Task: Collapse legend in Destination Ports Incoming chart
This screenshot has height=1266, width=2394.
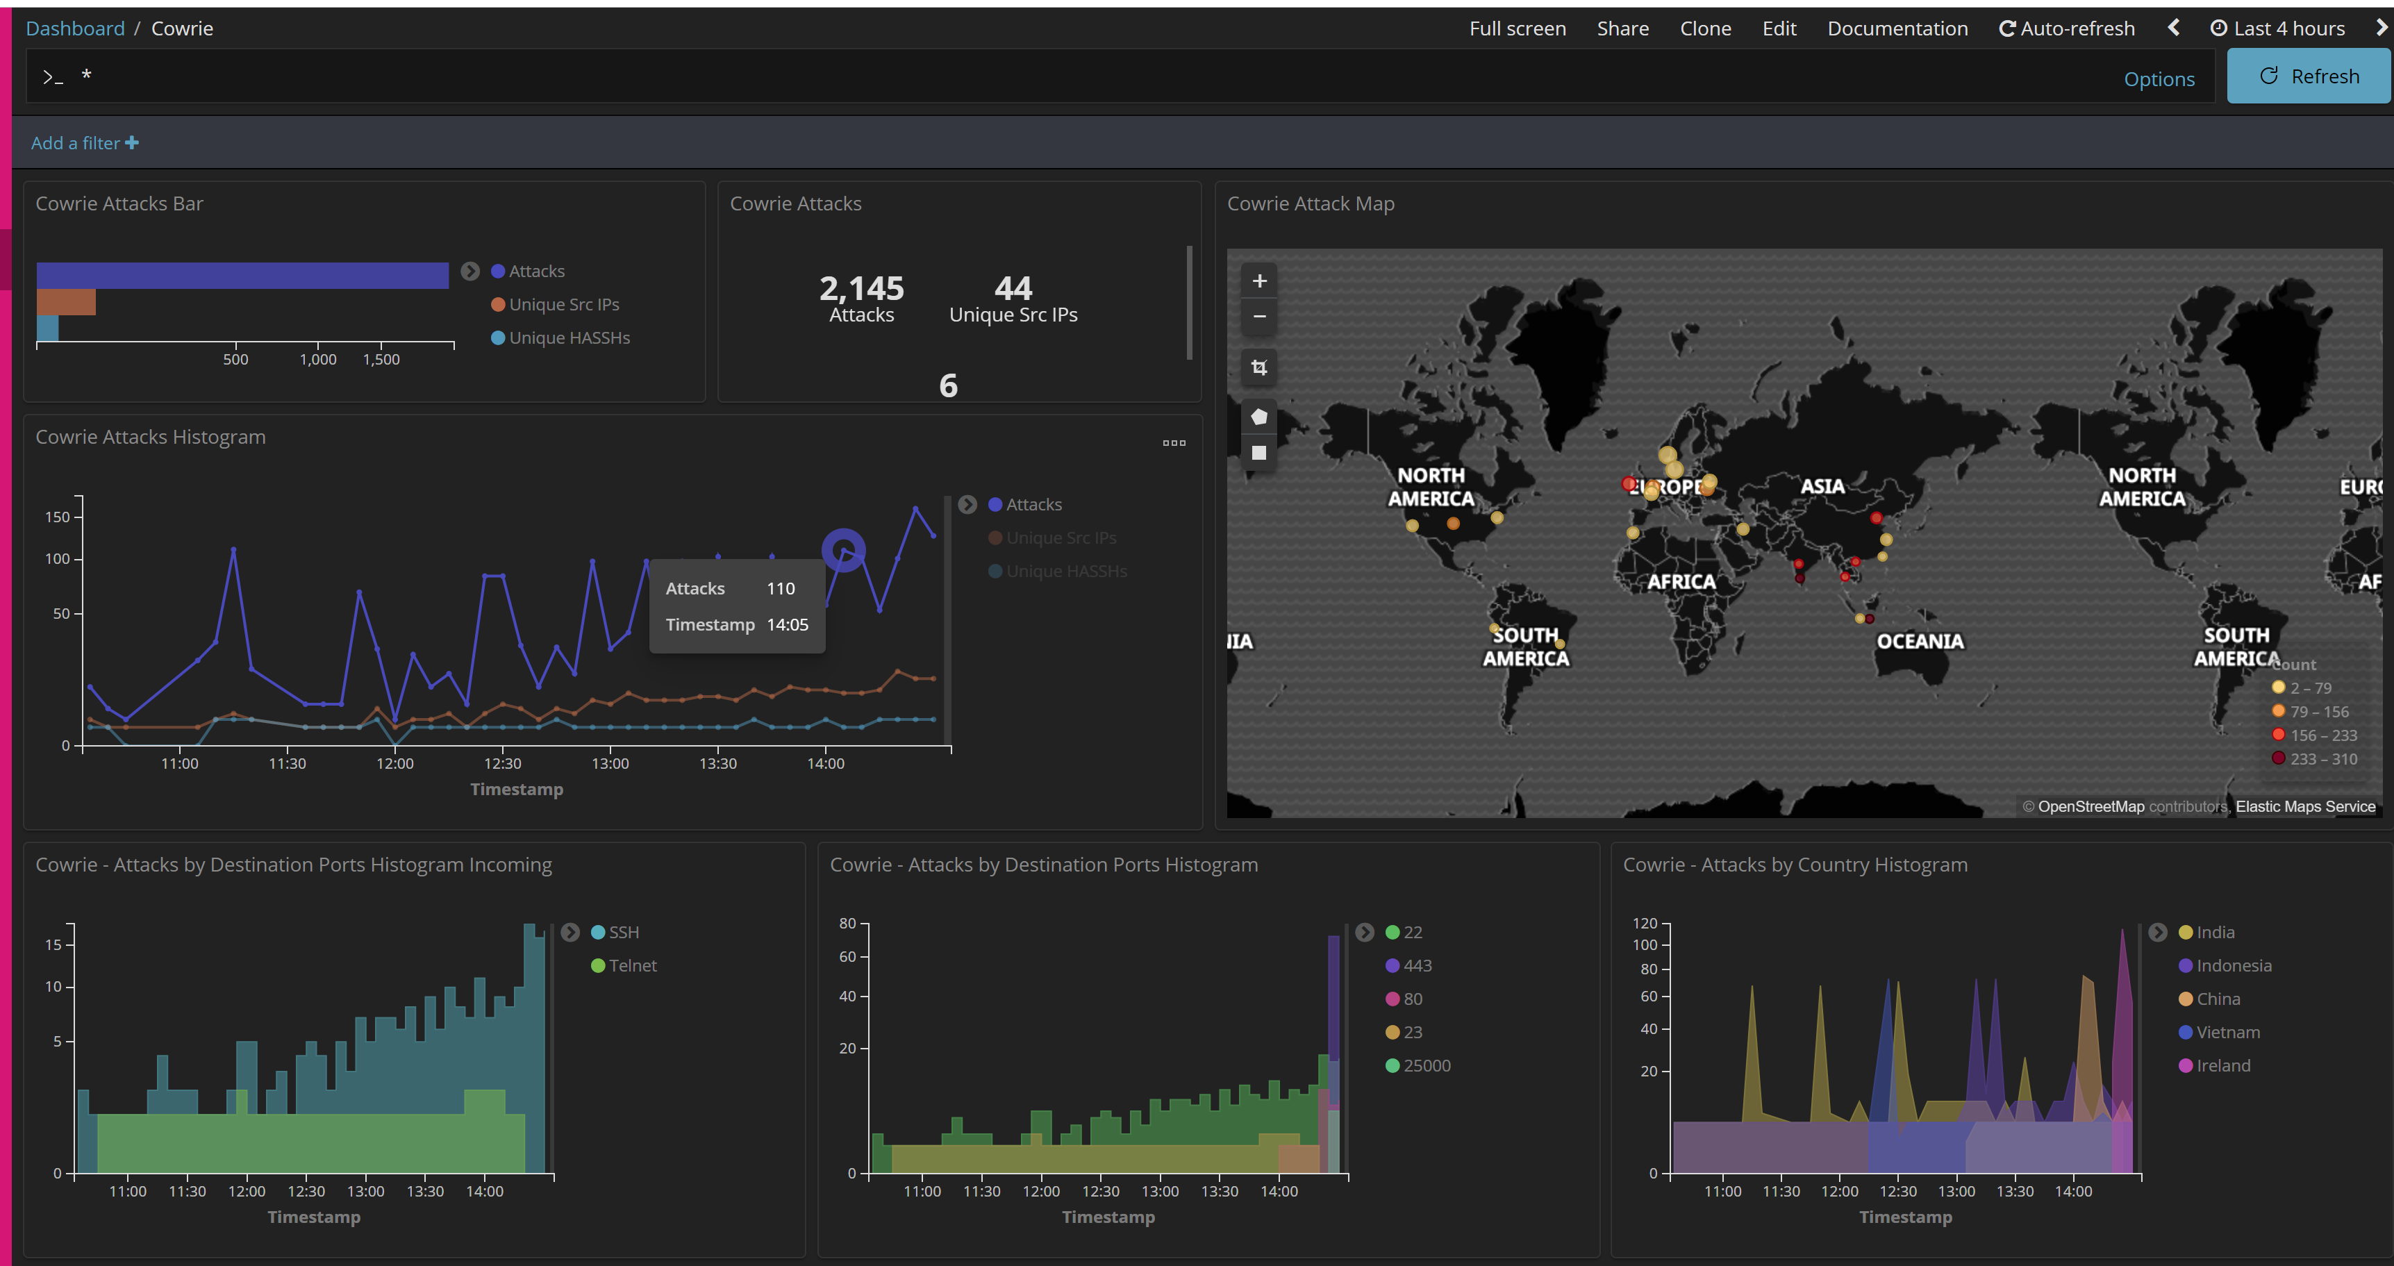Action: click(x=571, y=932)
